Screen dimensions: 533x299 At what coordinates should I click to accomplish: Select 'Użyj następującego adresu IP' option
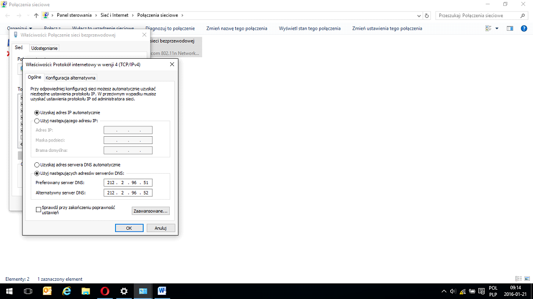pyautogui.click(x=36, y=121)
